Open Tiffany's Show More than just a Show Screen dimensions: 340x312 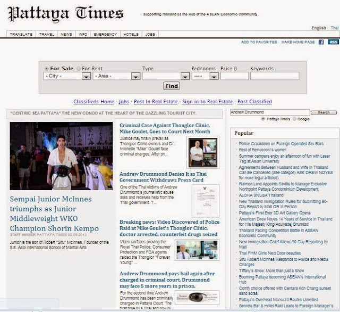click(x=271, y=270)
